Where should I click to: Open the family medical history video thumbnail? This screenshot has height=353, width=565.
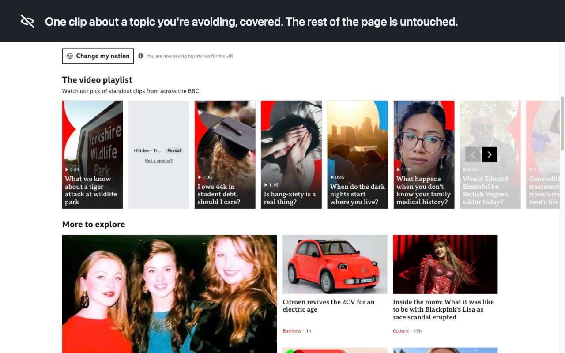(x=424, y=154)
